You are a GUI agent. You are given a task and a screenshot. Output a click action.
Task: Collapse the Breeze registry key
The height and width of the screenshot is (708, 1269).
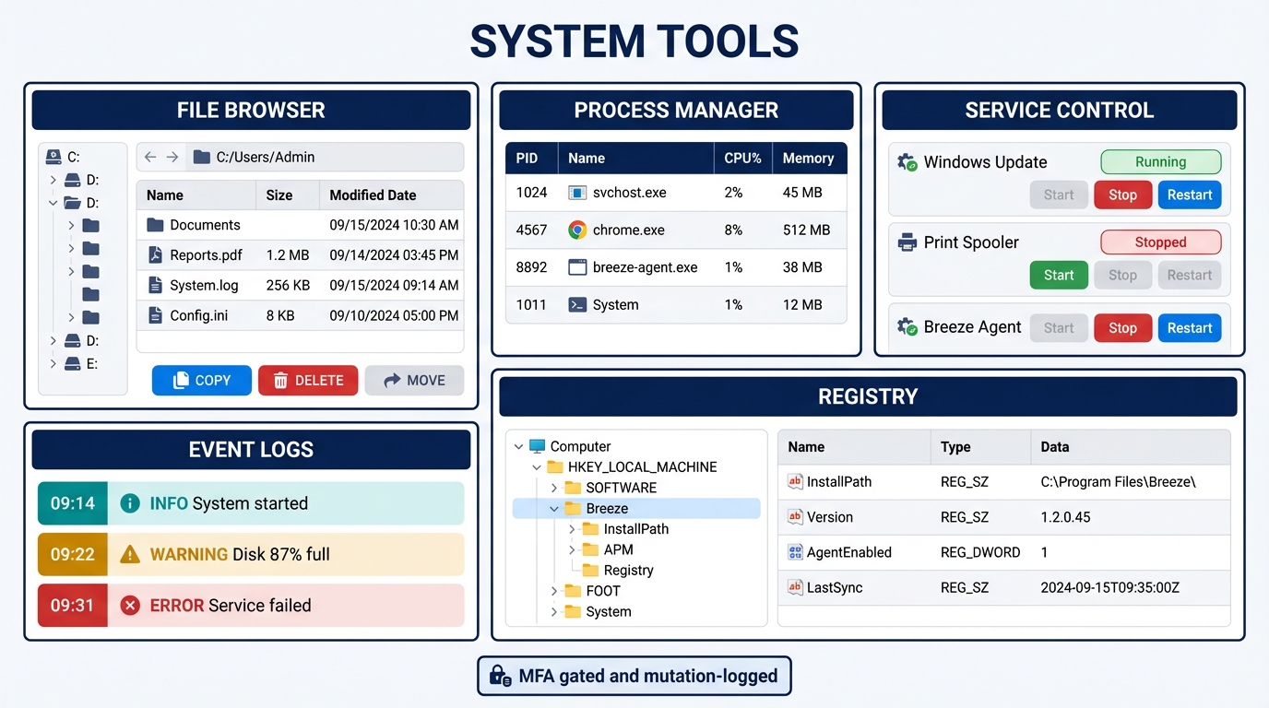tap(553, 508)
